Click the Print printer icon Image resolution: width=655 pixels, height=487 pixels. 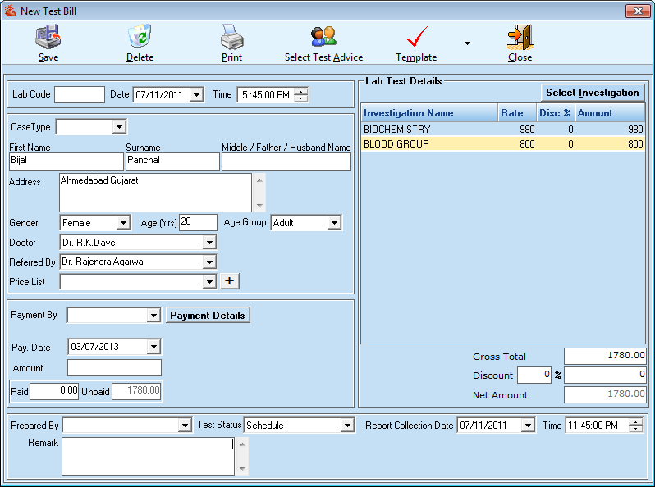point(231,37)
